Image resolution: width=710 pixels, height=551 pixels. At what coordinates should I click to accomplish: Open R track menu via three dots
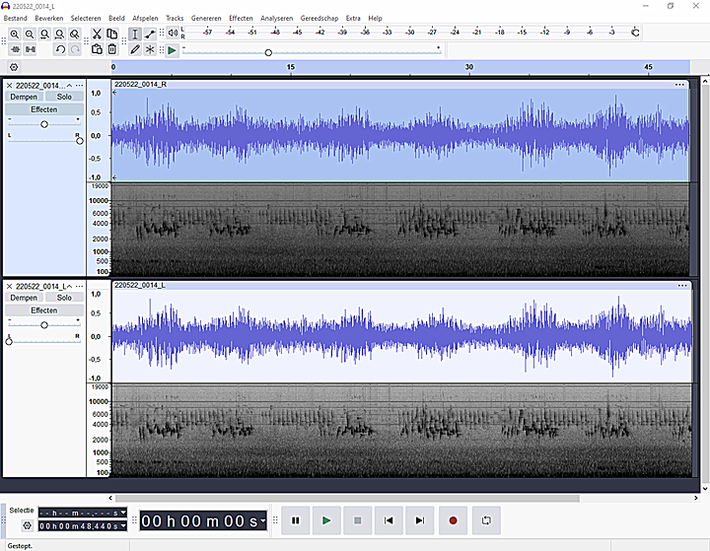(x=79, y=85)
